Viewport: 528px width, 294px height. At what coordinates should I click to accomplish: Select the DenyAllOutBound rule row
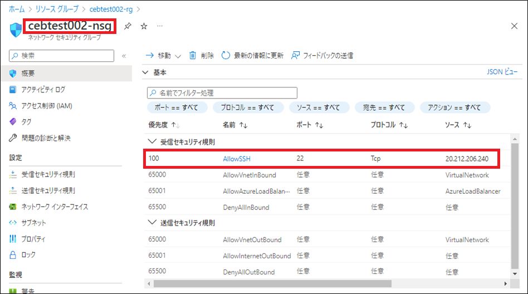tap(326, 272)
